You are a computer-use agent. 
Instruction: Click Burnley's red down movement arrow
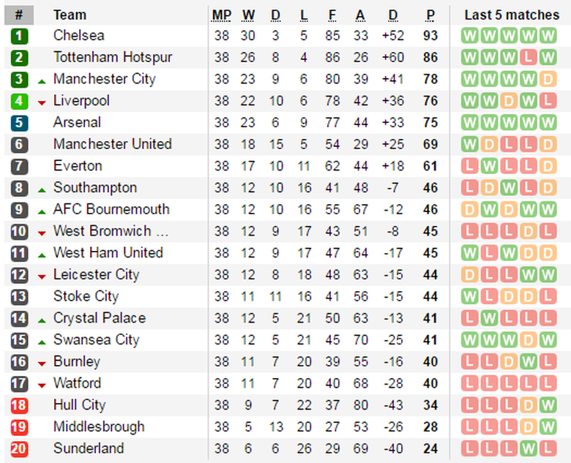tap(42, 364)
